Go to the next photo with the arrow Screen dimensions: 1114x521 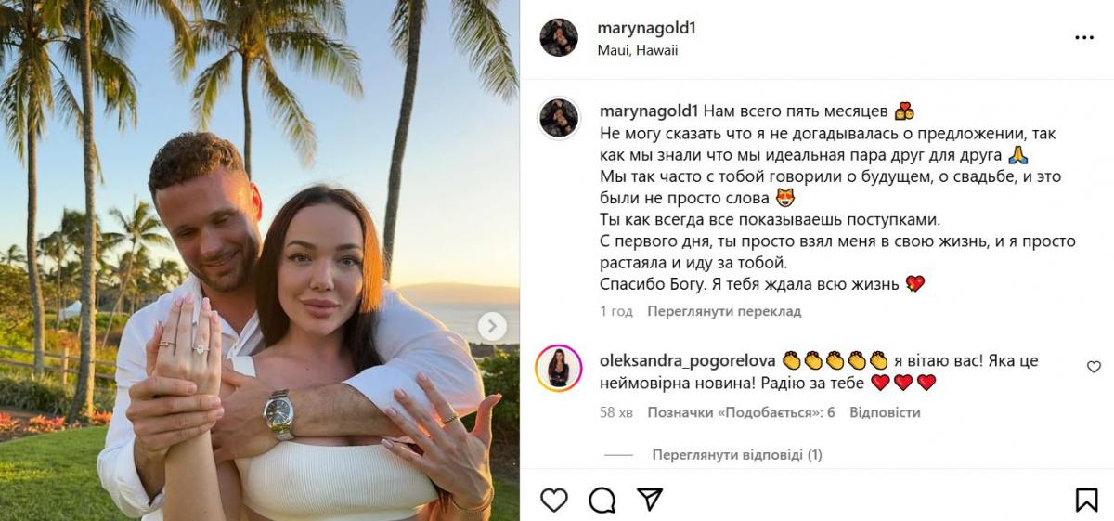coord(492,326)
